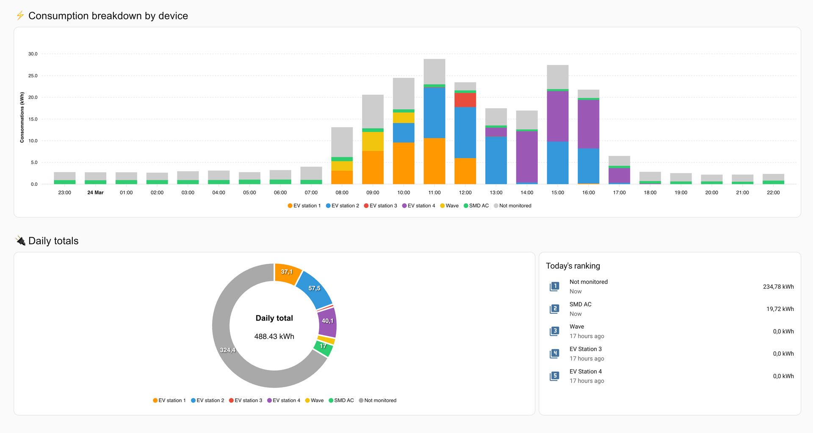
Task: Hide EV station 2 series in bar chart legend
Action: 342,206
